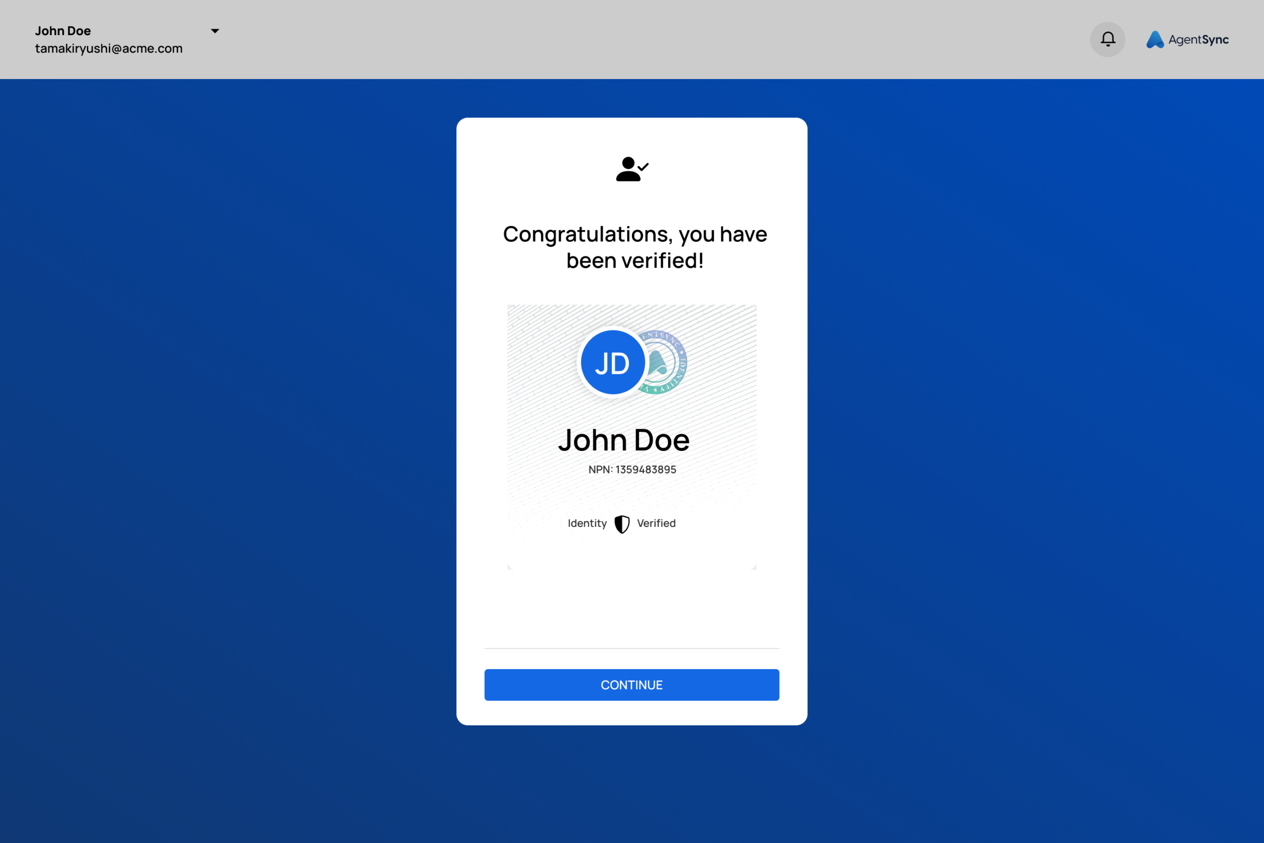Click the Identity label
The width and height of the screenshot is (1264, 843).
click(587, 523)
